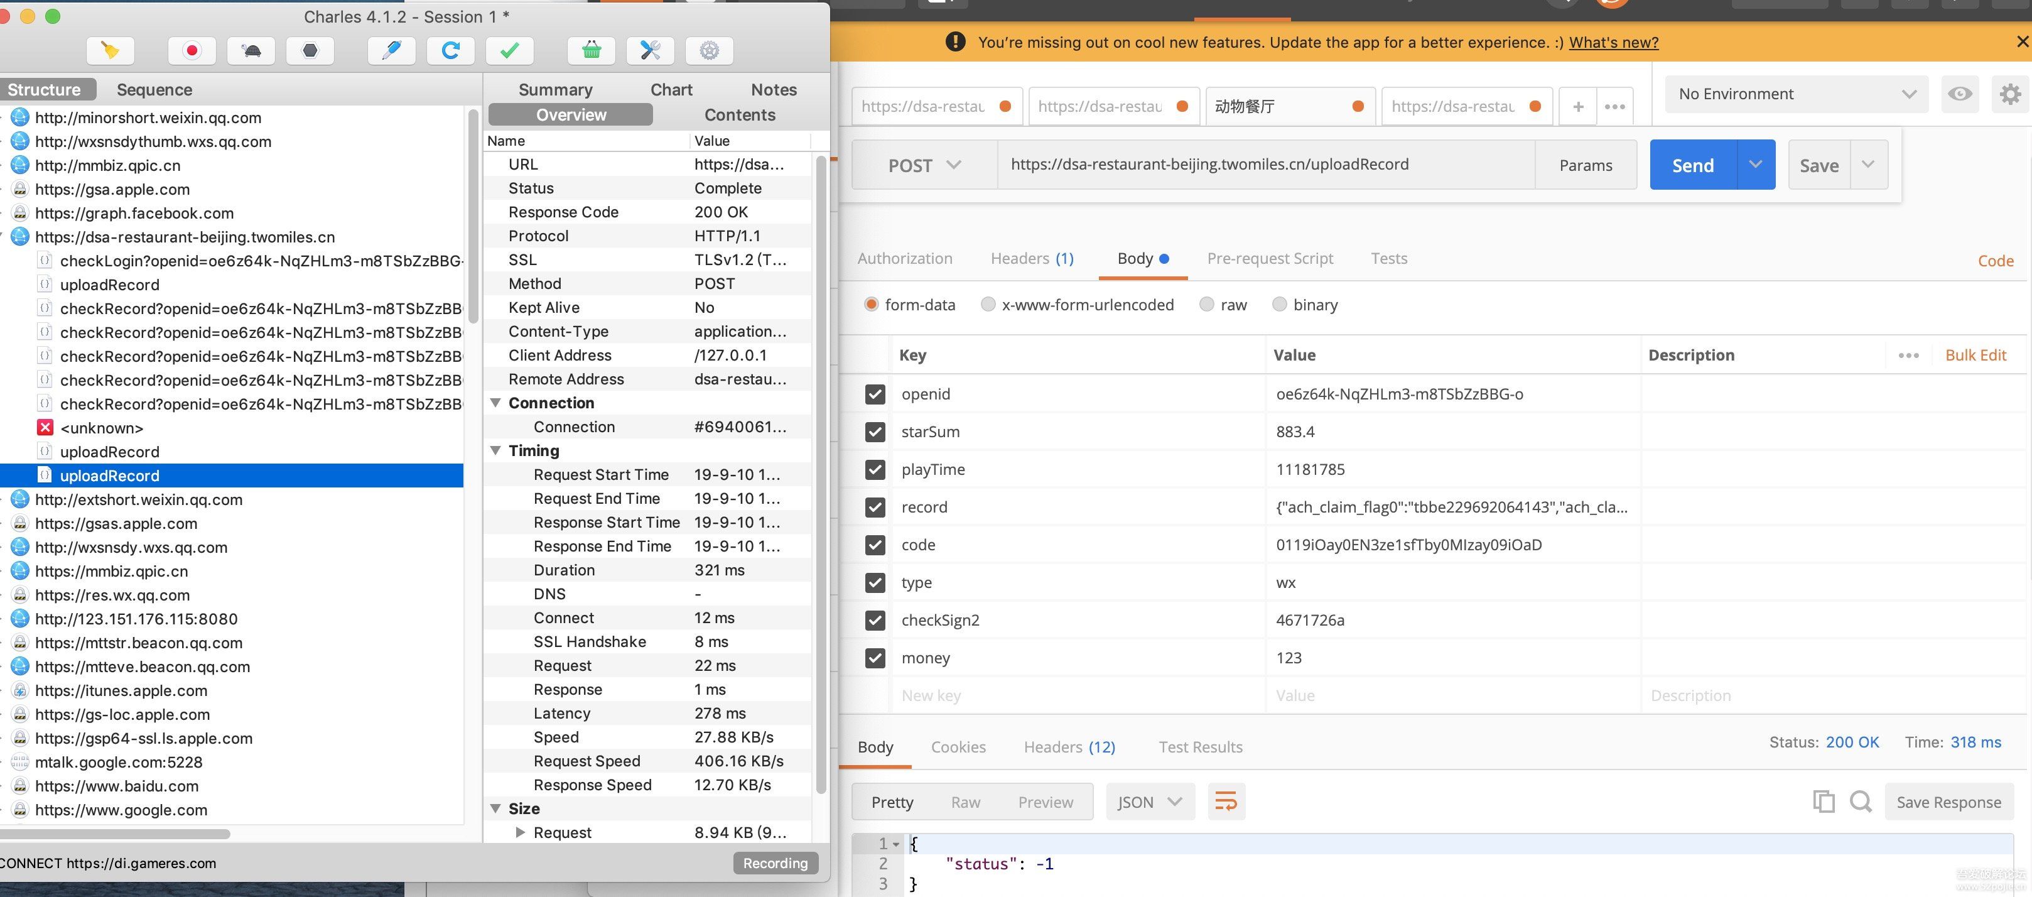Click the New key input field

pyautogui.click(x=1078, y=696)
